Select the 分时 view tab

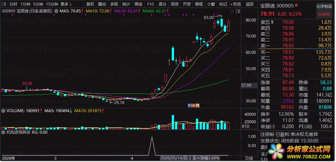[13, 4]
